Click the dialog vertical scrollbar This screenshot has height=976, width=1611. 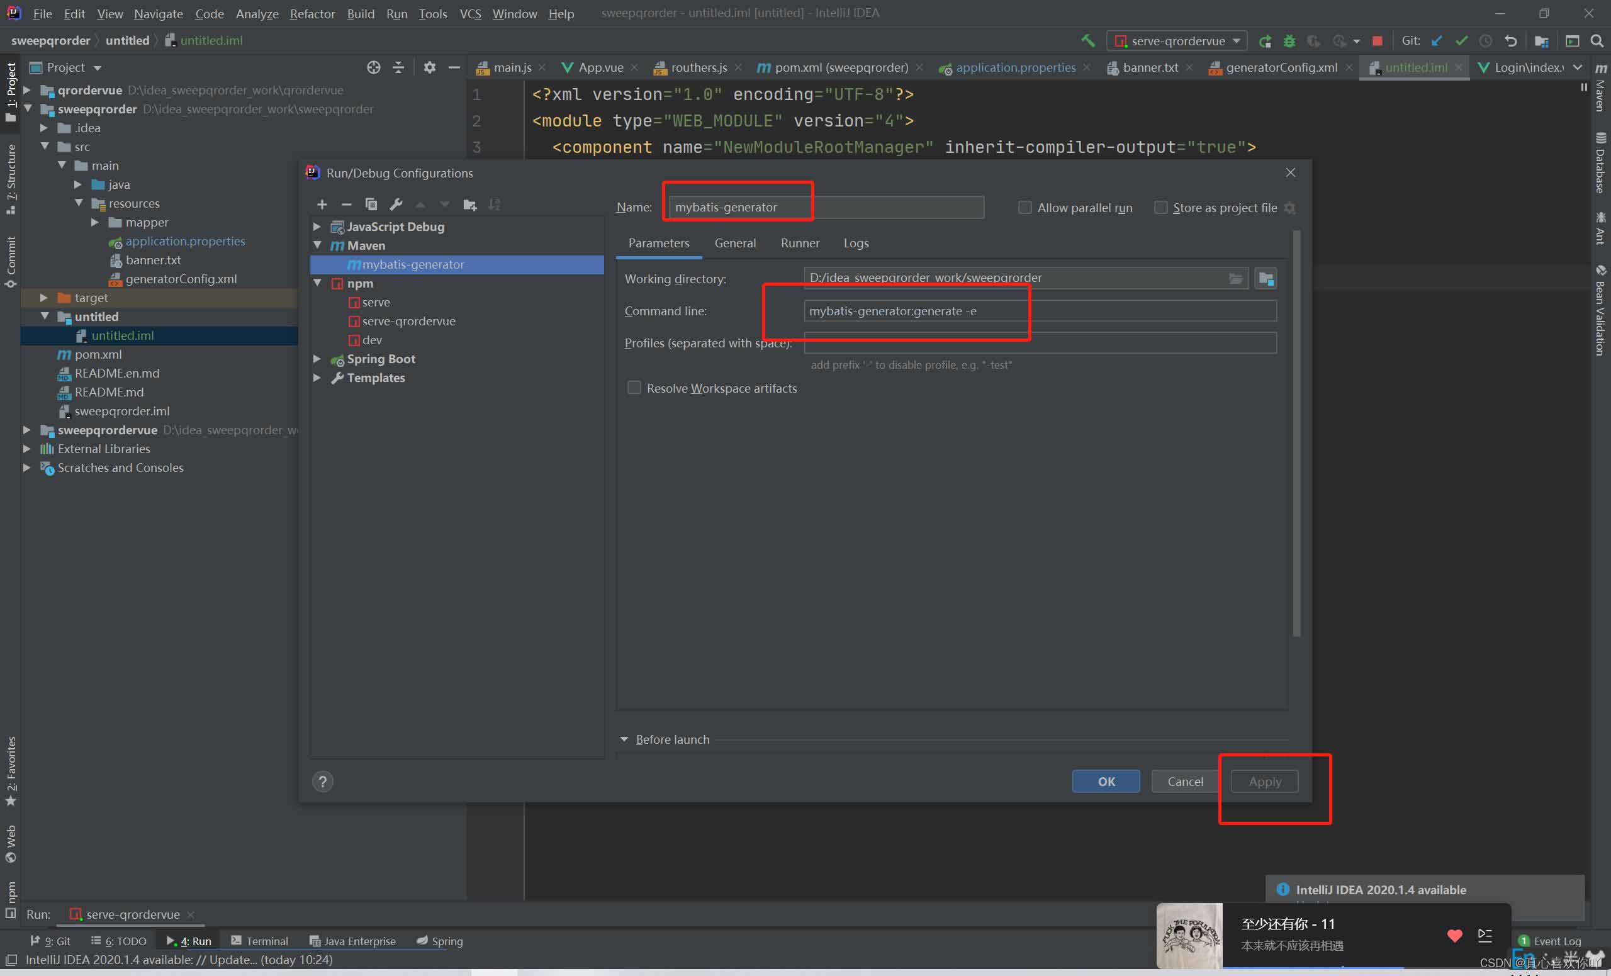tap(1296, 433)
